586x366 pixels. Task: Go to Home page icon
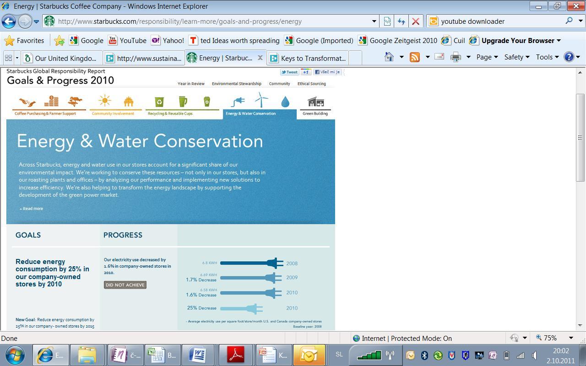click(x=389, y=57)
